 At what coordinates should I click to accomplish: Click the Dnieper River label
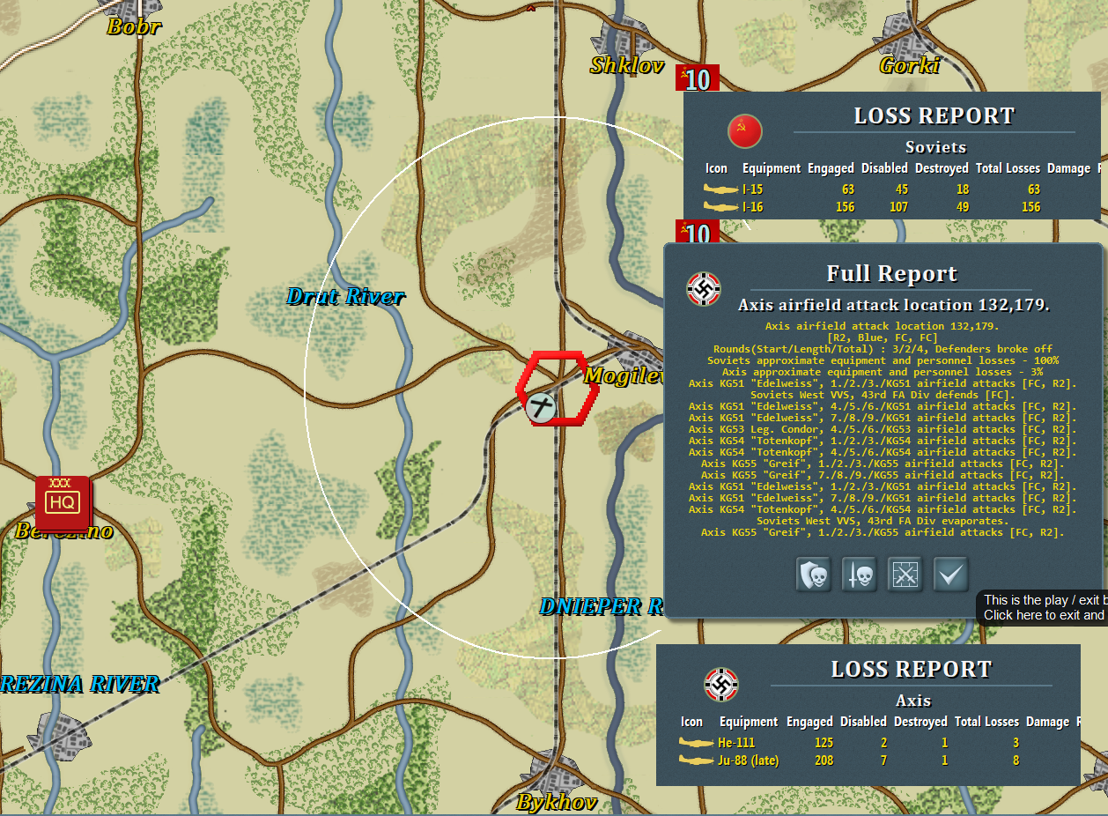point(602,606)
